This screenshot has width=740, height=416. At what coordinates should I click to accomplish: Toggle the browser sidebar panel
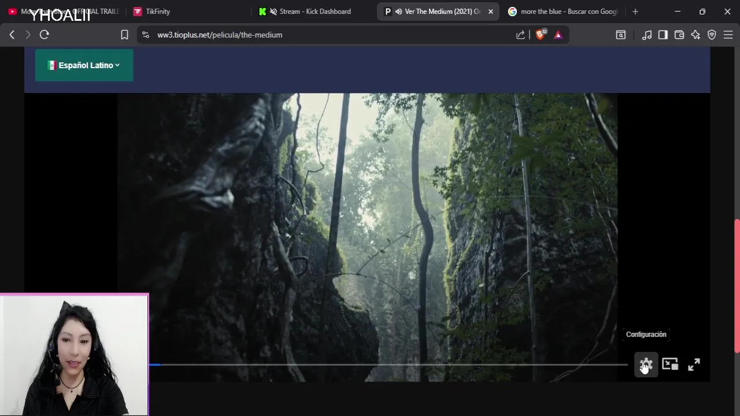click(663, 35)
